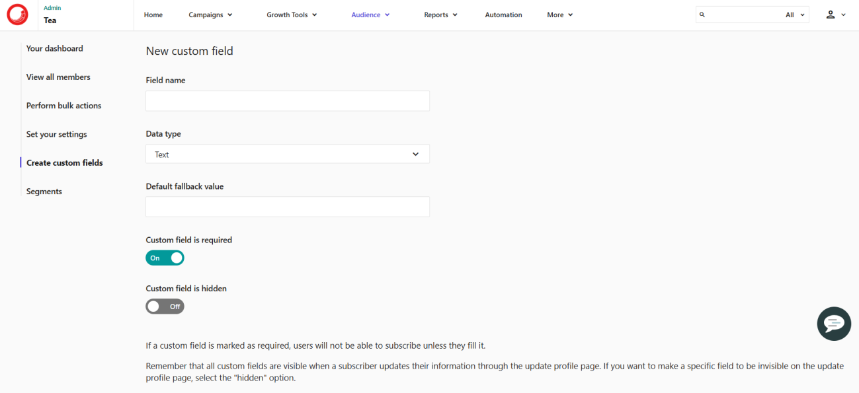Viewport: 859px width, 393px height.
Task: Click the search magnifier icon
Action: click(x=702, y=15)
